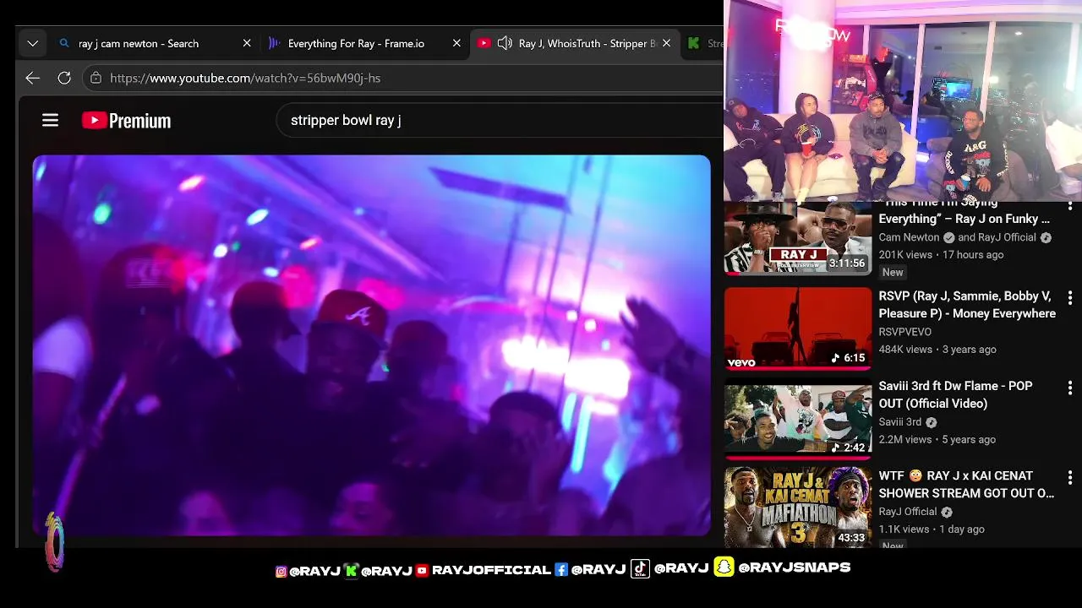
Task: Go back with the browser back arrow
Action: pos(32,78)
